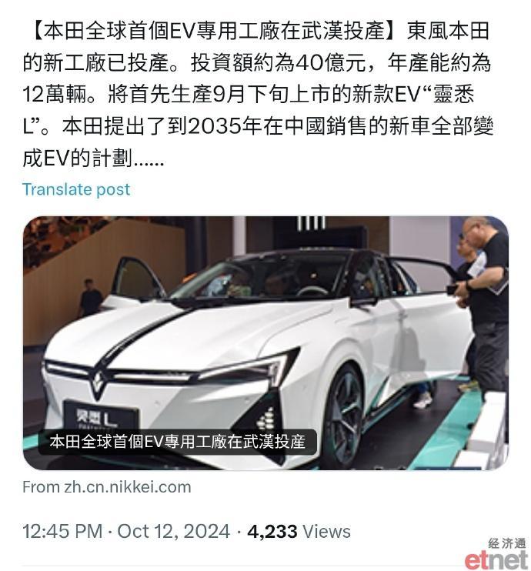Click the 12:45 PM timestamp
Image resolution: width=531 pixels, height=571 pixels.
(x=62, y=531)
